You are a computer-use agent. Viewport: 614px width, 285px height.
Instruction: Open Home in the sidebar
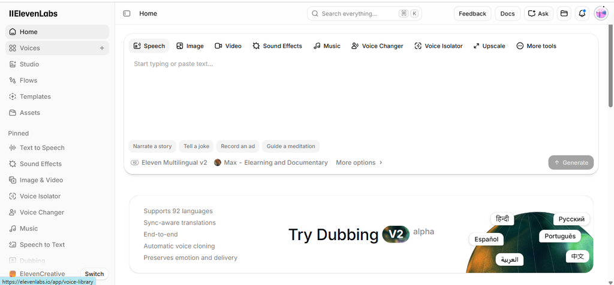[x=57, y=32]
